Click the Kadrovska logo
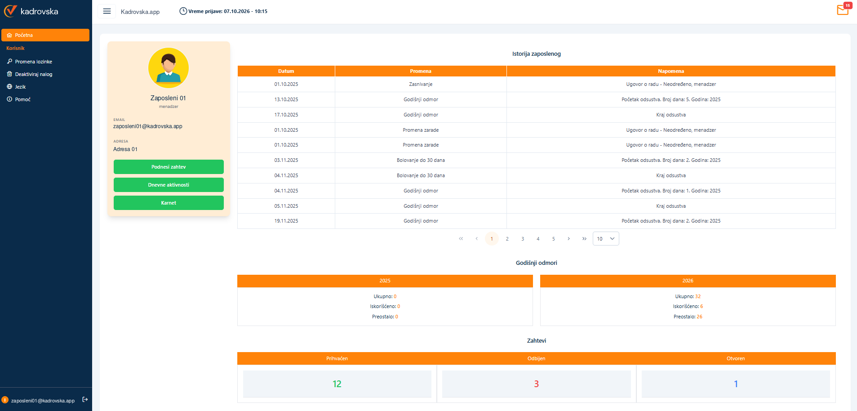Image resolution: width=857 pixels, height=411 pixels. coord(31,11)
